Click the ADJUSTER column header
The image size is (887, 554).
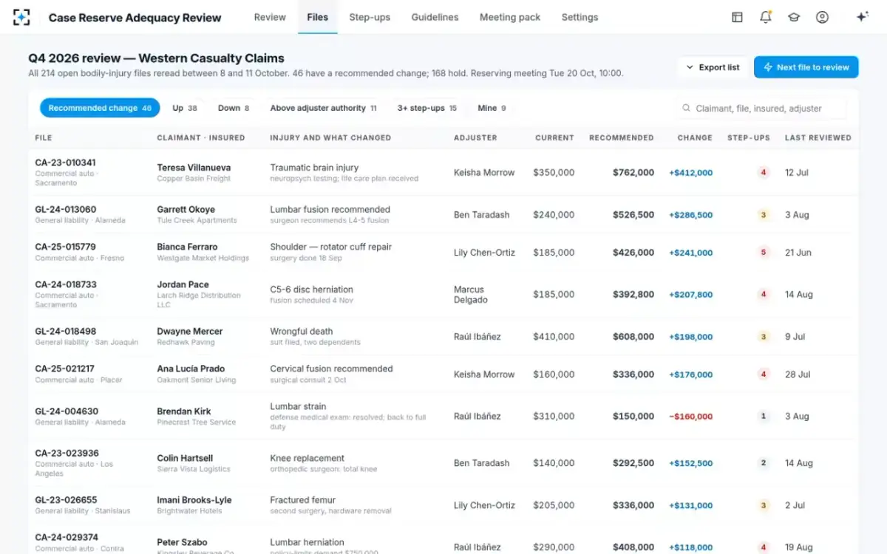click(x=475, y=137)
